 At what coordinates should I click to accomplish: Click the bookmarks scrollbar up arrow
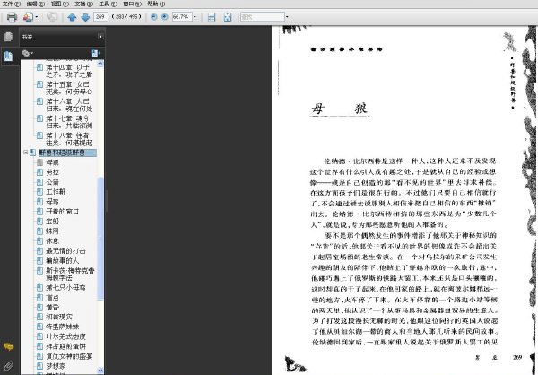pyautogui.click(x=100, y=64)
